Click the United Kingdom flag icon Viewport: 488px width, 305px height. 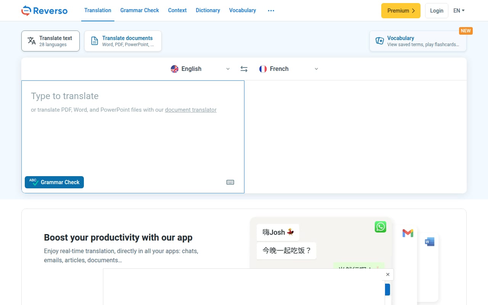[175, 69]
